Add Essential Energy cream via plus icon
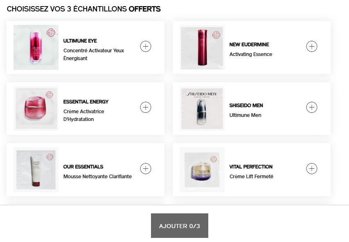The height and width of the screenshot is (242, 349). 146,108
